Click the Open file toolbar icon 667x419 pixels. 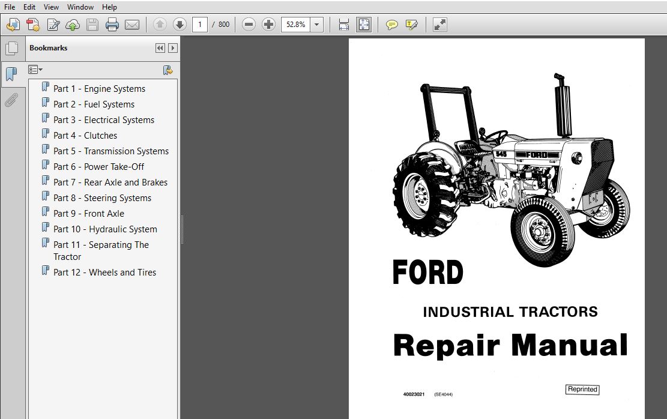13,25
